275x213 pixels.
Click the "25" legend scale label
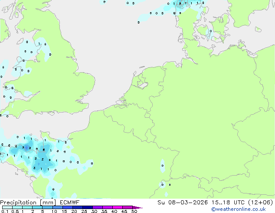pyautogui.click(x=84, y=211)
